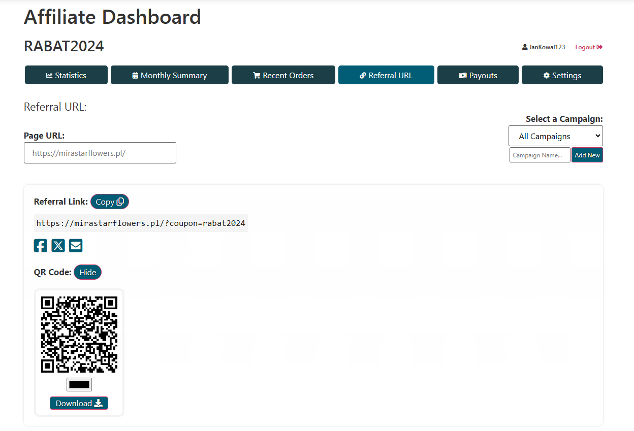The image size is (634, 431).
Task: Select the Referral URL tab
Action: point(386,75)
